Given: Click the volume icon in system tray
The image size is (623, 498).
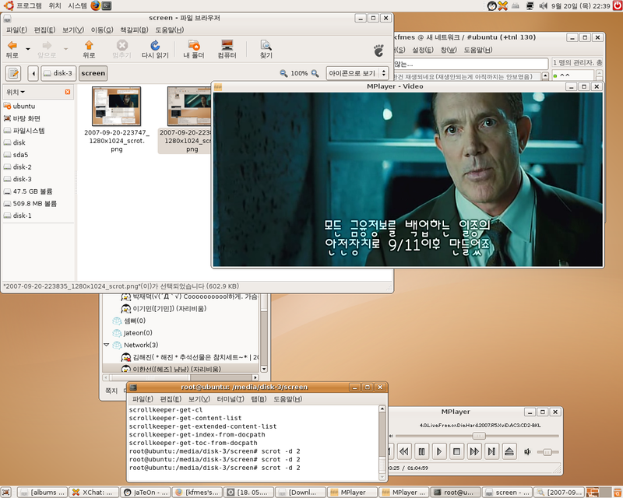Looking at the screenshot, I should coord(543,5).
